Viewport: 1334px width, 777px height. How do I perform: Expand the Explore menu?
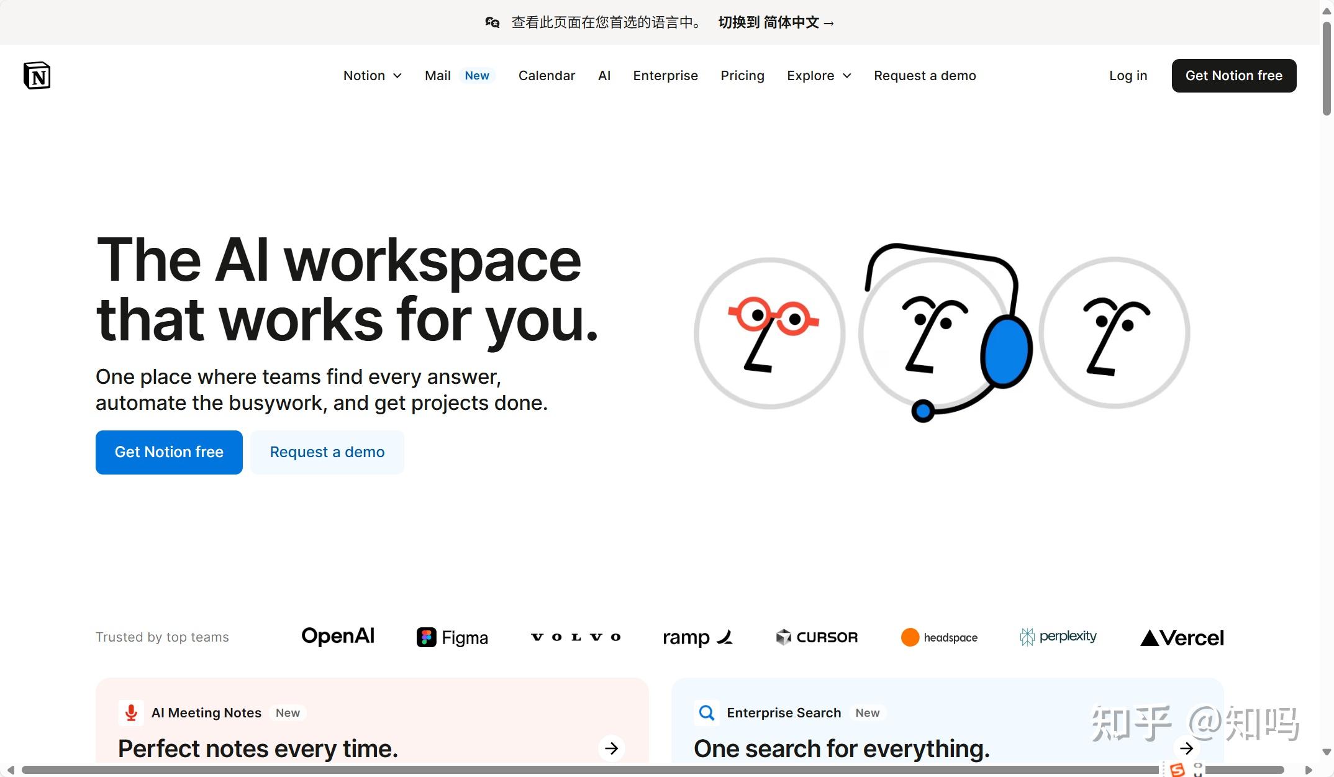point(819,75)
